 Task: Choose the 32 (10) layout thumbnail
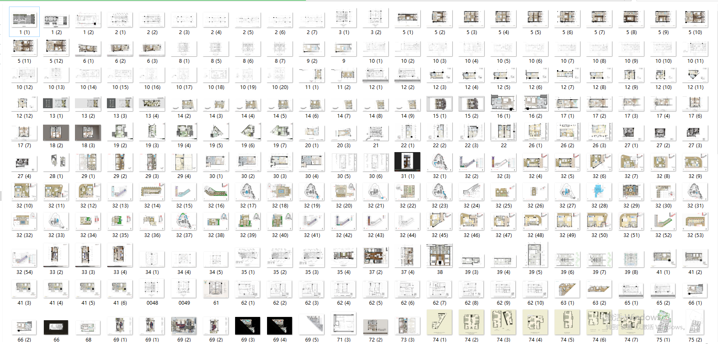click(x=24, y=192)
